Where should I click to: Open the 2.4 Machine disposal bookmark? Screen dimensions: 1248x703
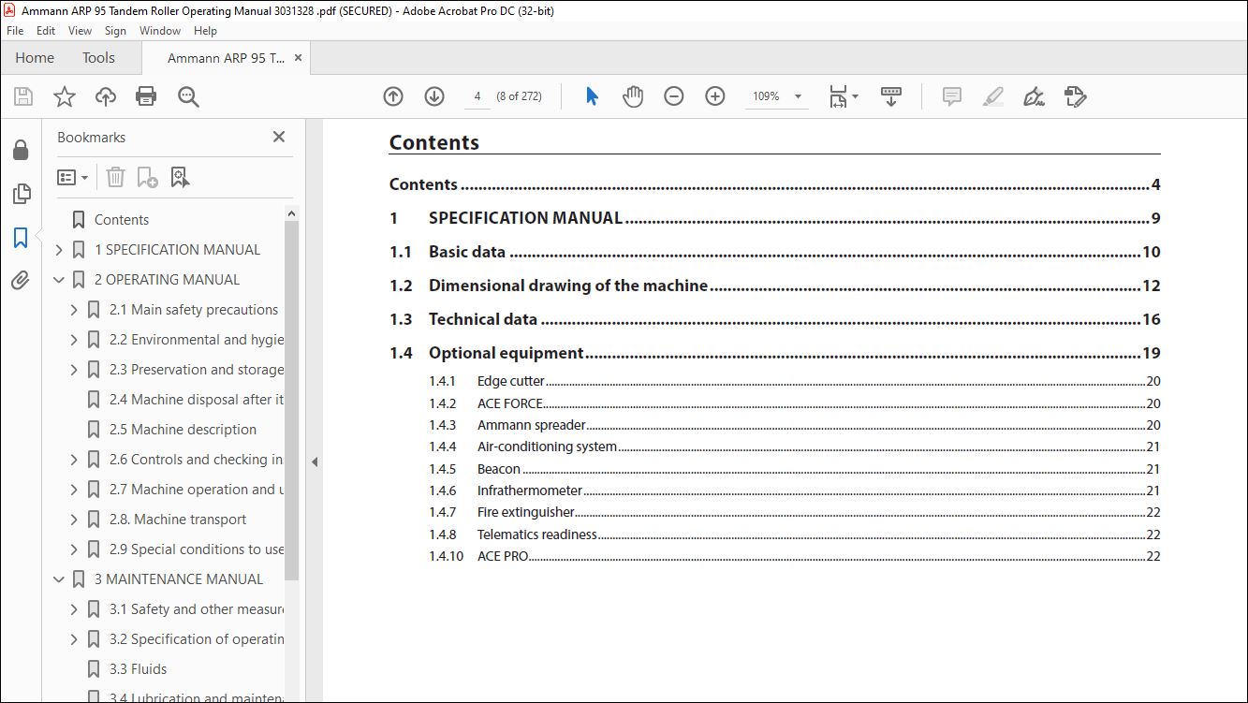[197, 400]
